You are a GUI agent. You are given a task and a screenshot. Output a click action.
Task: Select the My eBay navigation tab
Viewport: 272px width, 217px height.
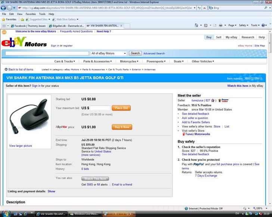231,37
